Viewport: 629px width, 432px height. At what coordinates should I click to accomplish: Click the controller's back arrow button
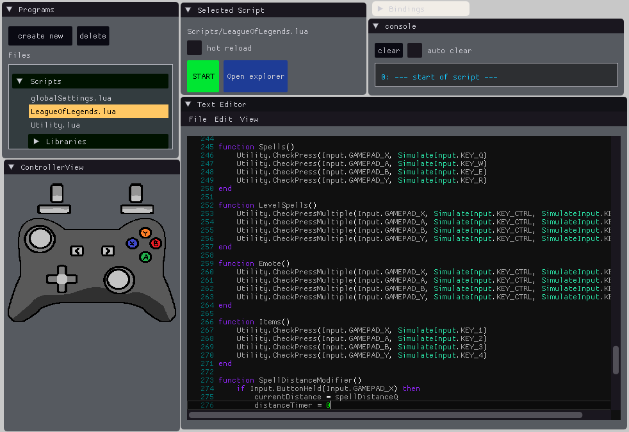77,251
